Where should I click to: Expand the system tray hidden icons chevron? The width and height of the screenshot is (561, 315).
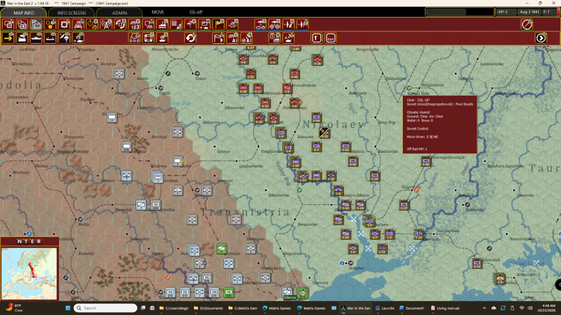tap(484, 308)
